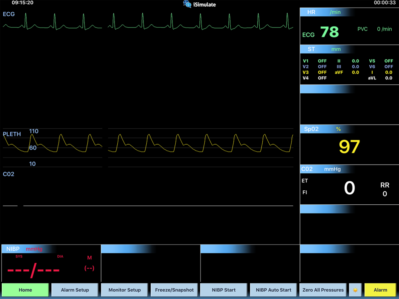This screenshot has height=299, width=399.
Task: Click the yellow Alarm control
Action: 380,290
